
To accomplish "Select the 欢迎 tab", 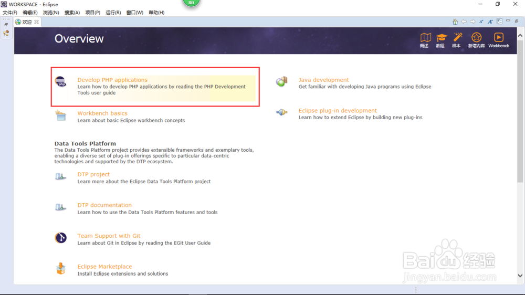I will coord(27,22).
